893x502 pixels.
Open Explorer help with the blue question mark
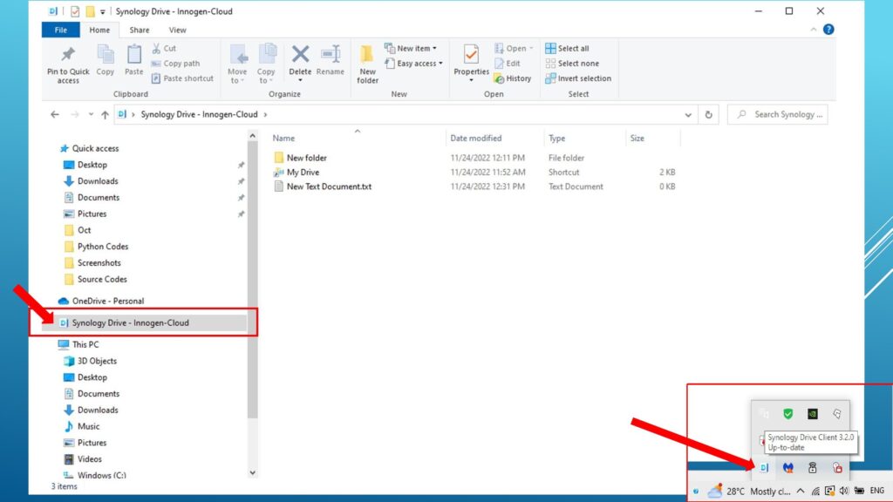(828, 30)
